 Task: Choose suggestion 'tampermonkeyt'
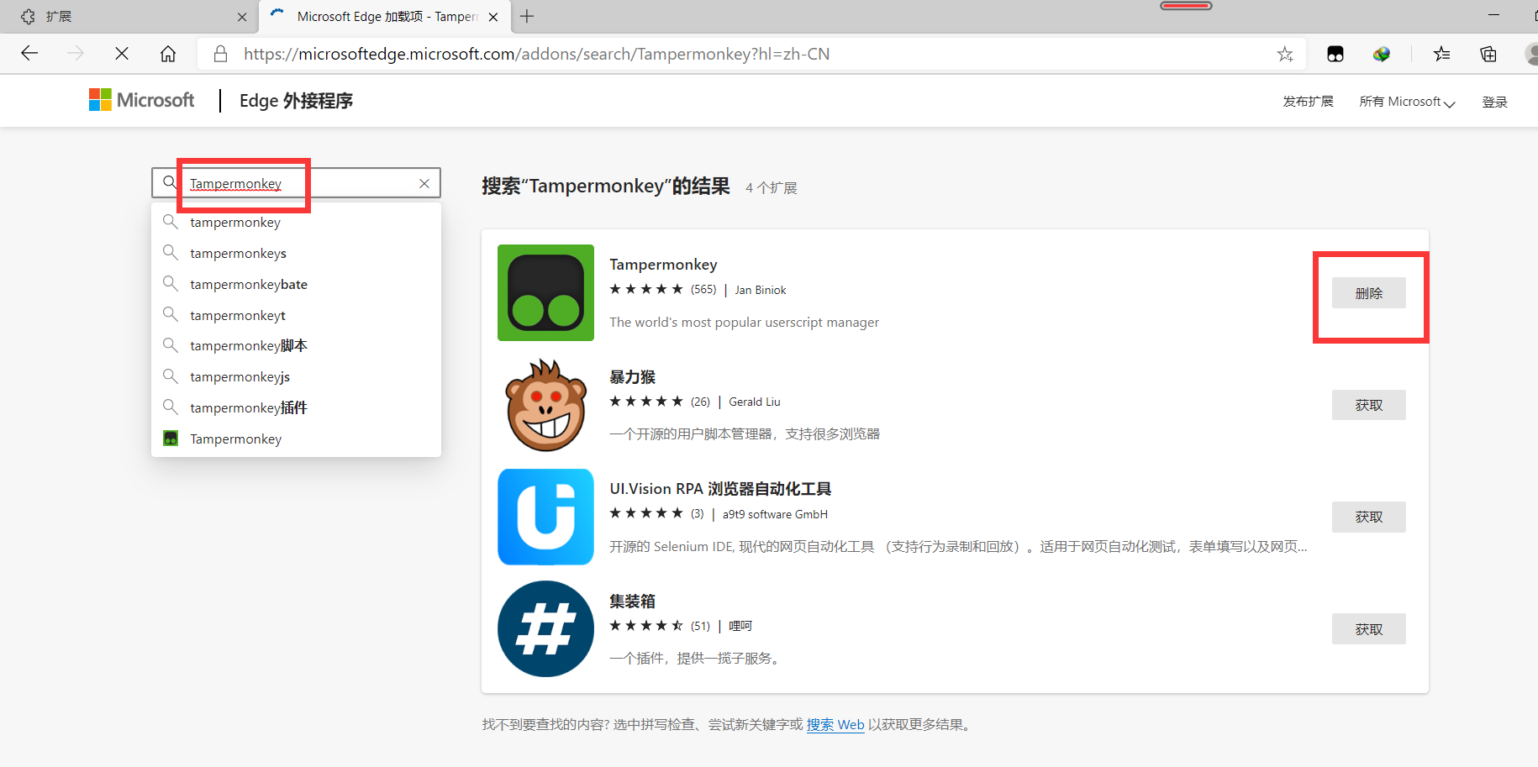[296, 315]
